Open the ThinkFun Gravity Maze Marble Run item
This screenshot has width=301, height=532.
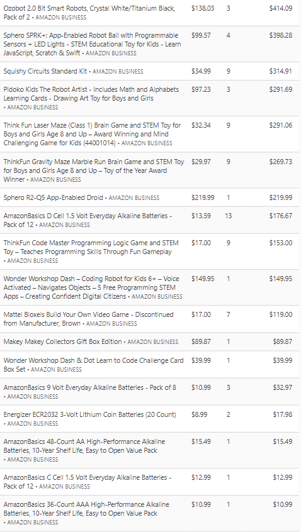pos(94,170)
